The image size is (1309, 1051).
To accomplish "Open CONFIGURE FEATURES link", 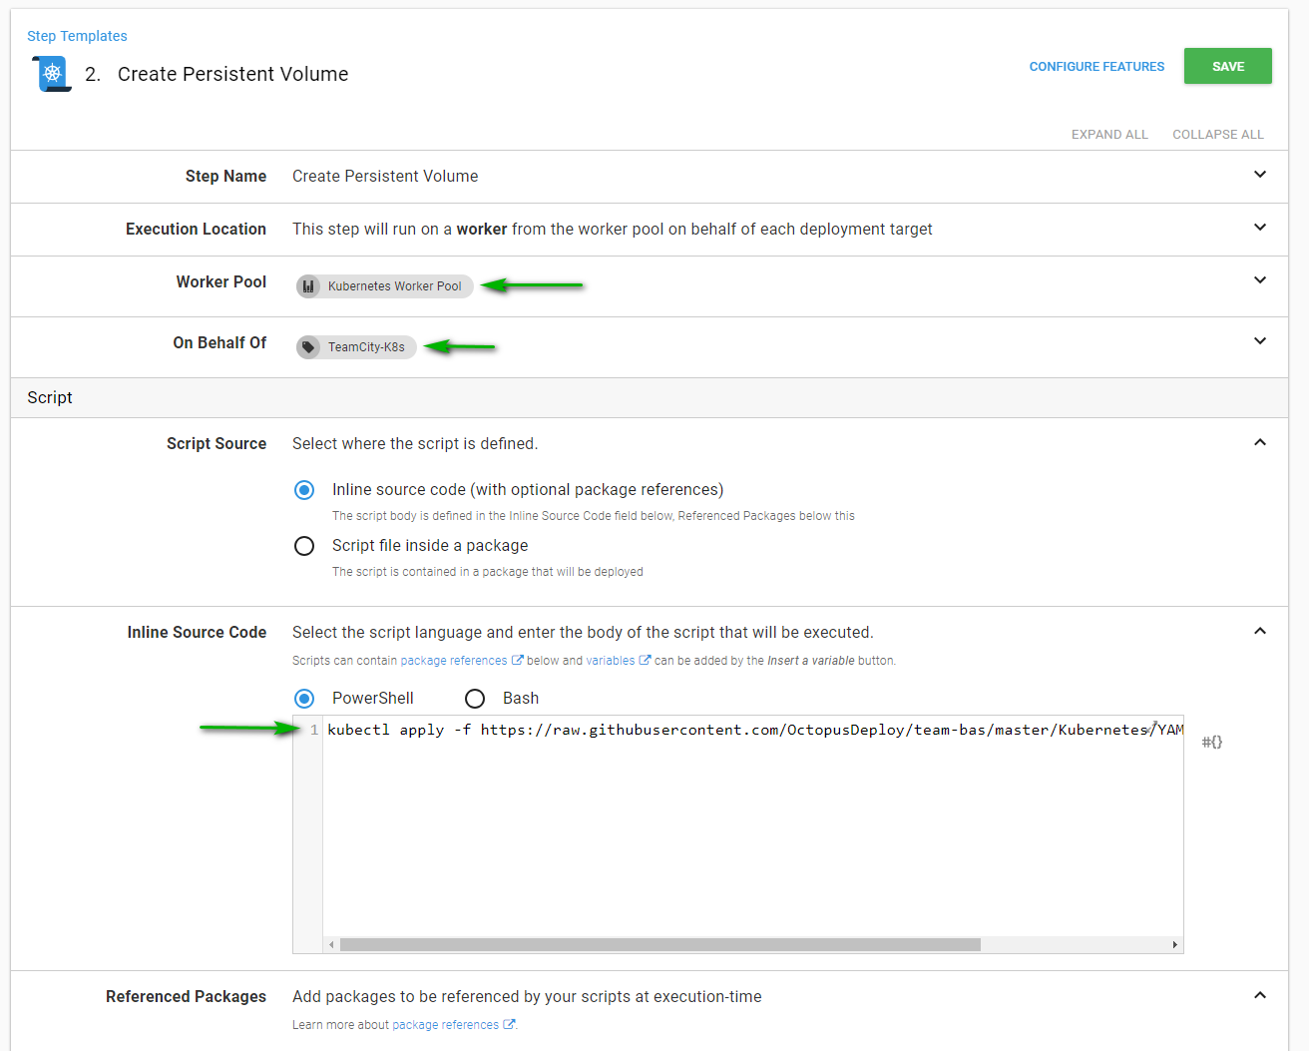I will pyautogui.click(x=1096, y=67).
